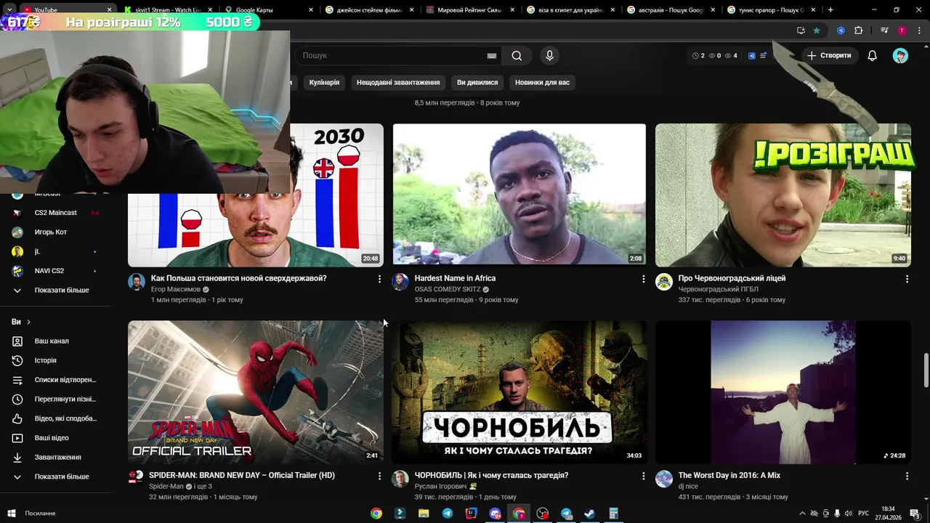The image size is (930, 523).
Task: Open options for 'ЧОРНОБИЛЬ | Як і чому сталась трагедія?'
Action: [643, 476]
